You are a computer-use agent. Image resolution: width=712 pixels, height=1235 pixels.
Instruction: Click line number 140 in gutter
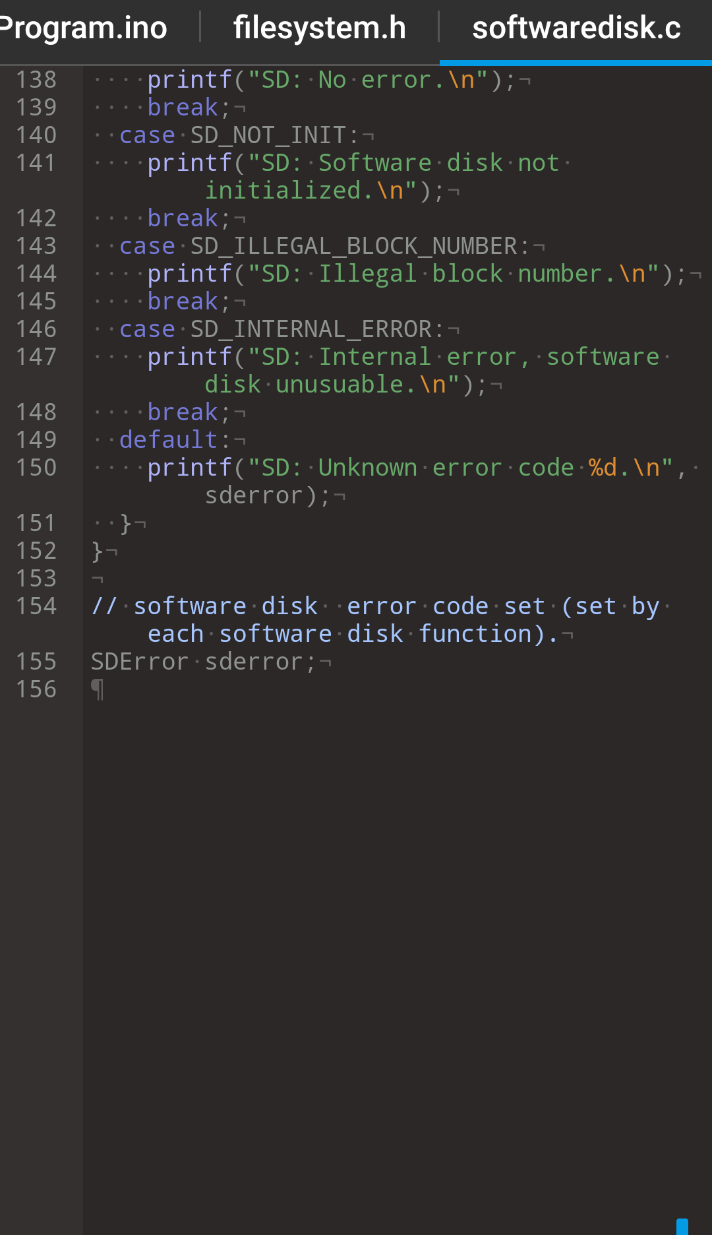coord(36,135)
